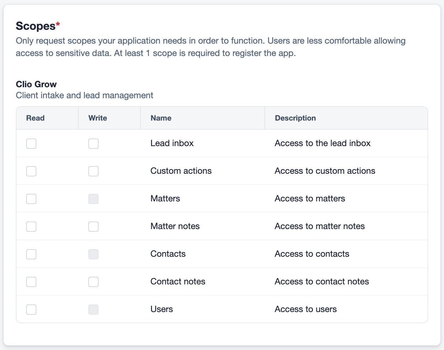444x350 pixels.
Task: Check the Read box for Contacts
Action: (x=31, y=254)
